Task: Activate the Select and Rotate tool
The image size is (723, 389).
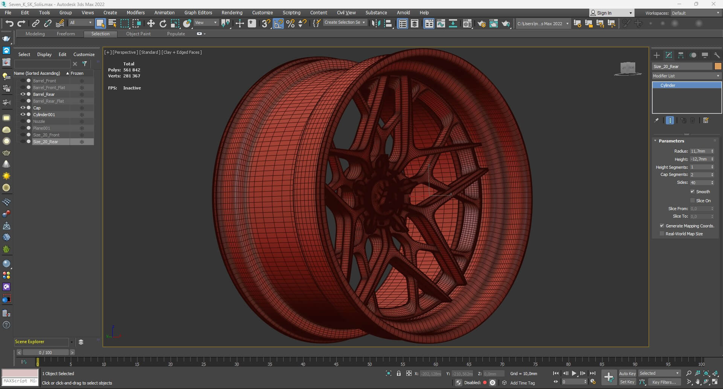Action: click(163, 23)
